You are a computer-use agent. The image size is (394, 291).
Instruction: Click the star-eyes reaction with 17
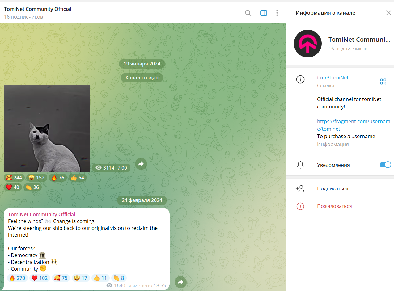click(81, 278)
